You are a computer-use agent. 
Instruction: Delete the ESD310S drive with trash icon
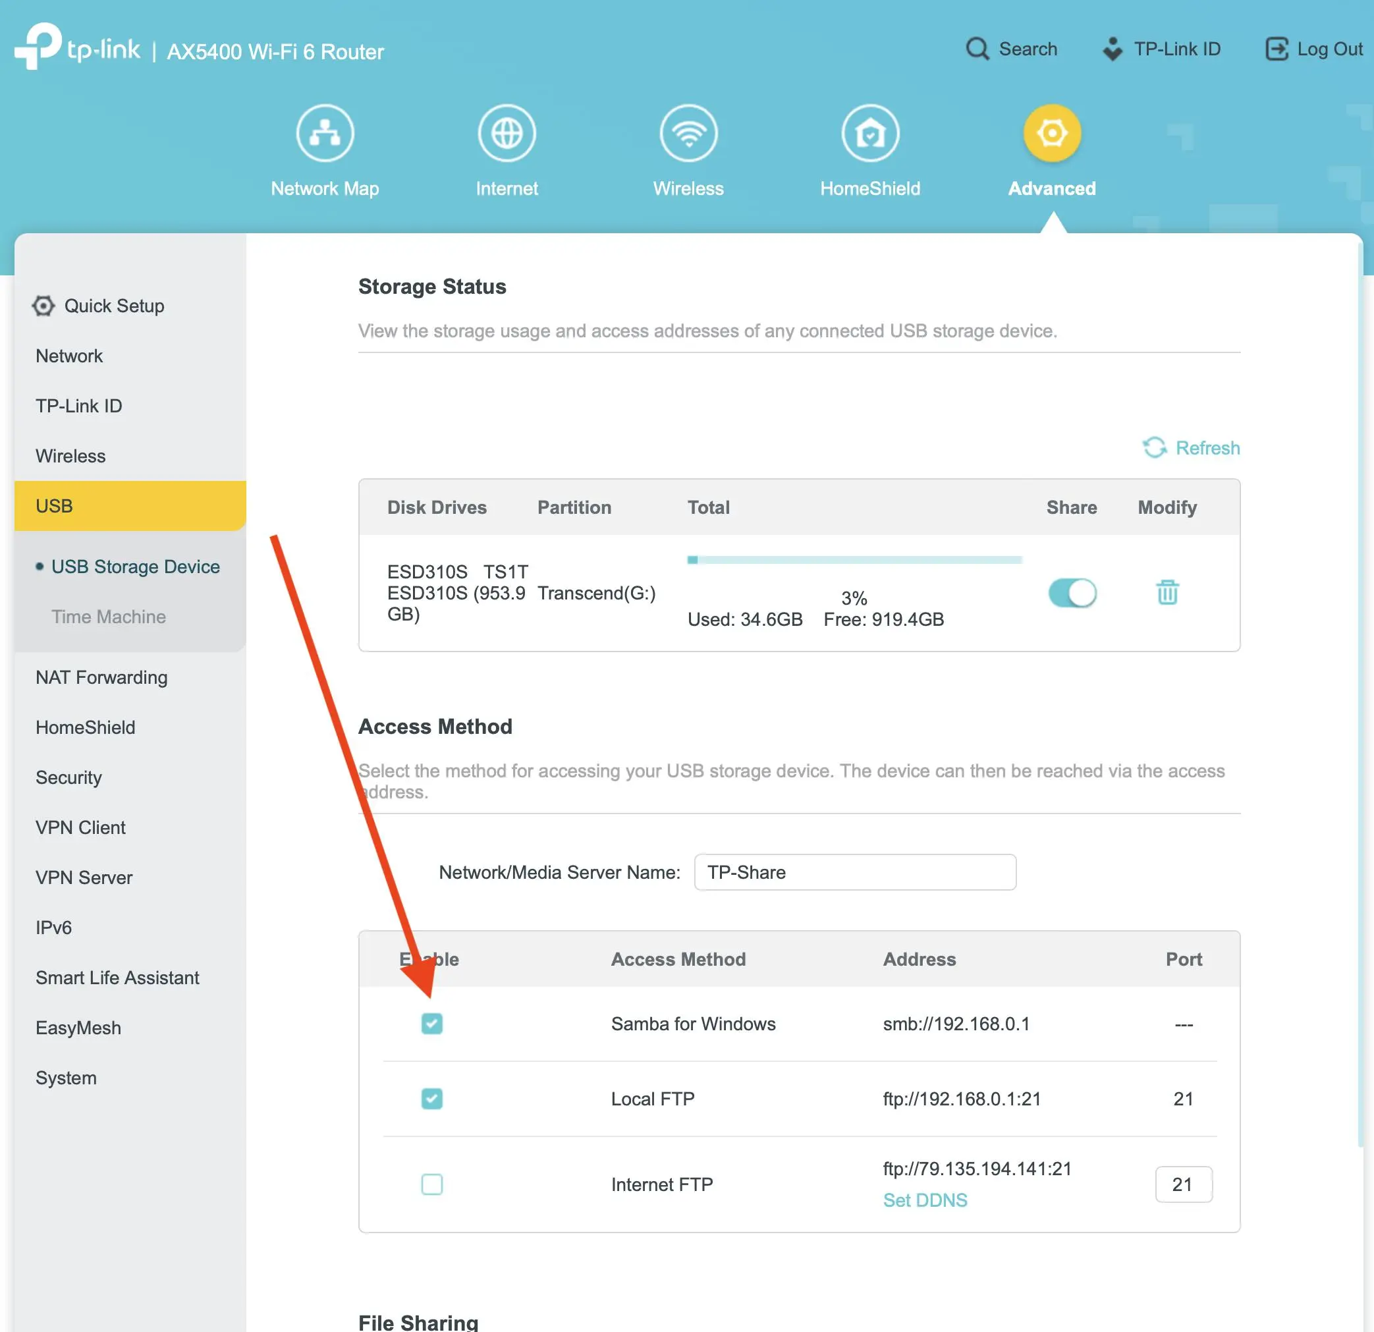1167,592
